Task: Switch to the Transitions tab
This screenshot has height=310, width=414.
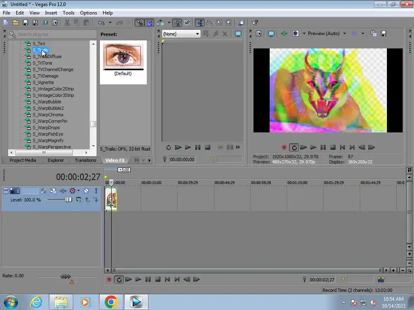Action: click(x=85, y=160)
